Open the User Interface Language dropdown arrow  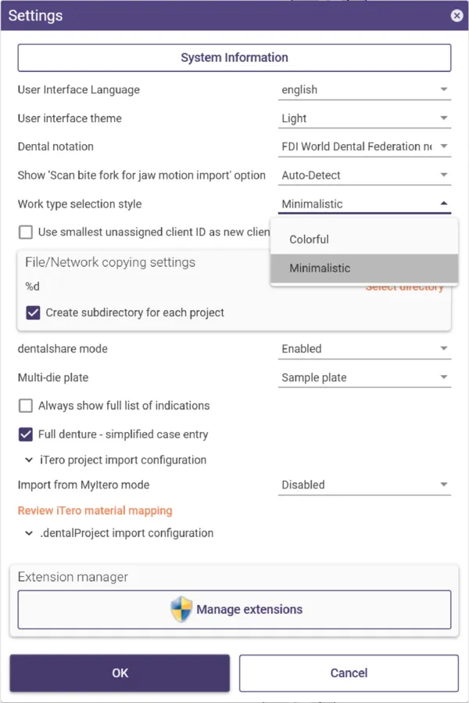[x=443, y=89]
